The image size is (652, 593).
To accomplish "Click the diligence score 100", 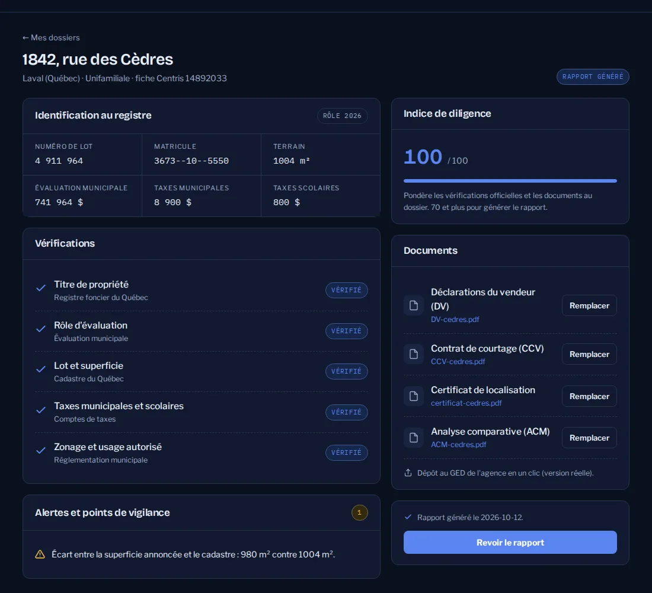I will point(423,157).
